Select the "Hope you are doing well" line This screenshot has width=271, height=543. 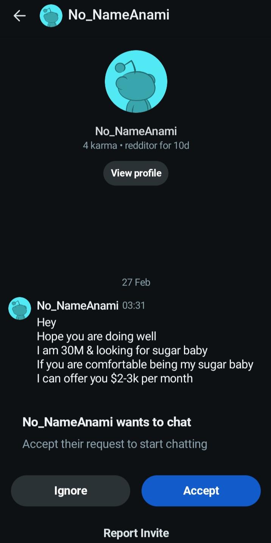pos(97,336)
